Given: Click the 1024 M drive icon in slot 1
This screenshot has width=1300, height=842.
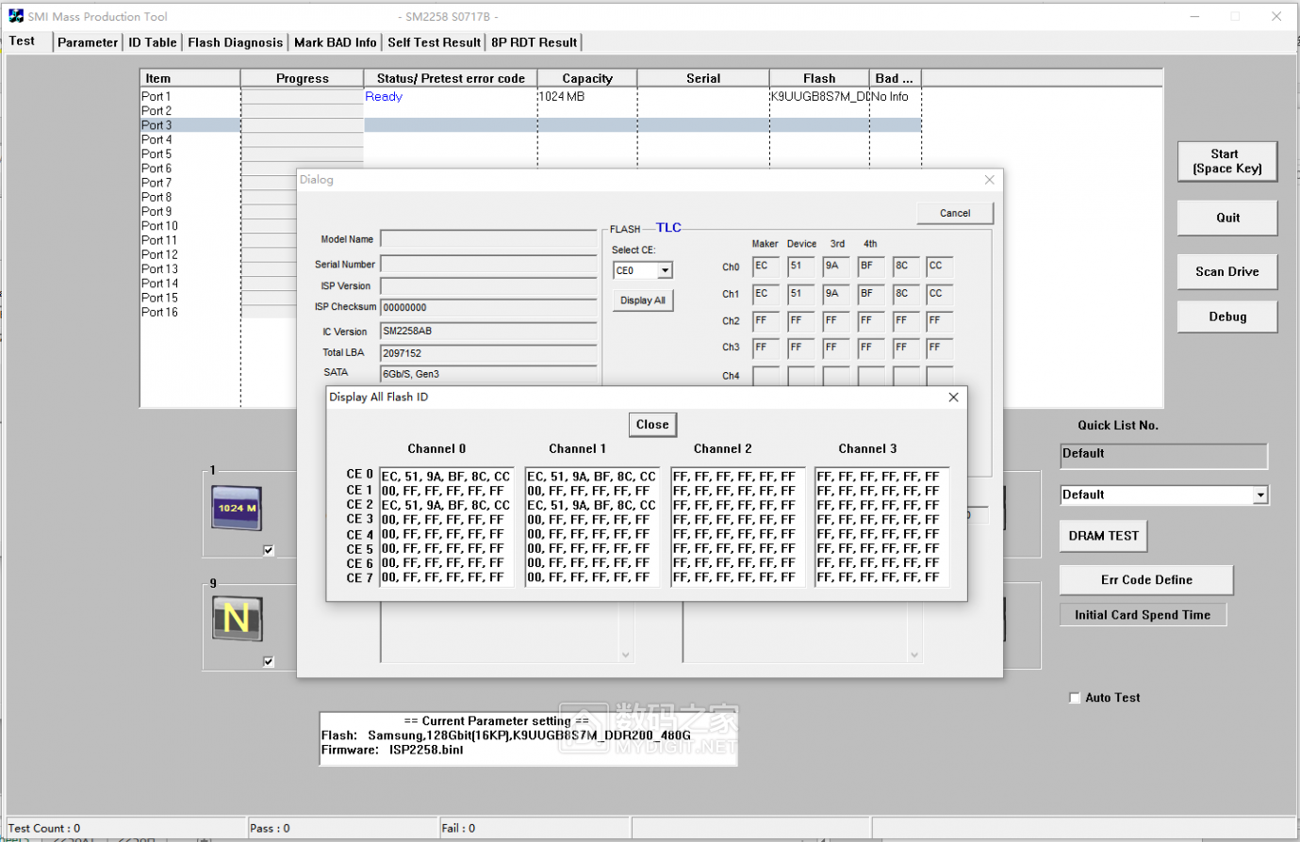Looking at the screenshot, I should point(236,509).
